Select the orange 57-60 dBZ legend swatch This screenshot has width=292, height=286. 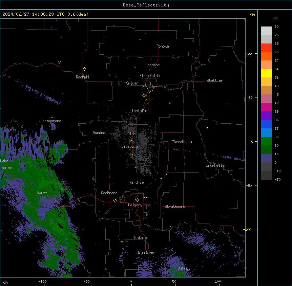pyautogui.click(x=266, y=56)
